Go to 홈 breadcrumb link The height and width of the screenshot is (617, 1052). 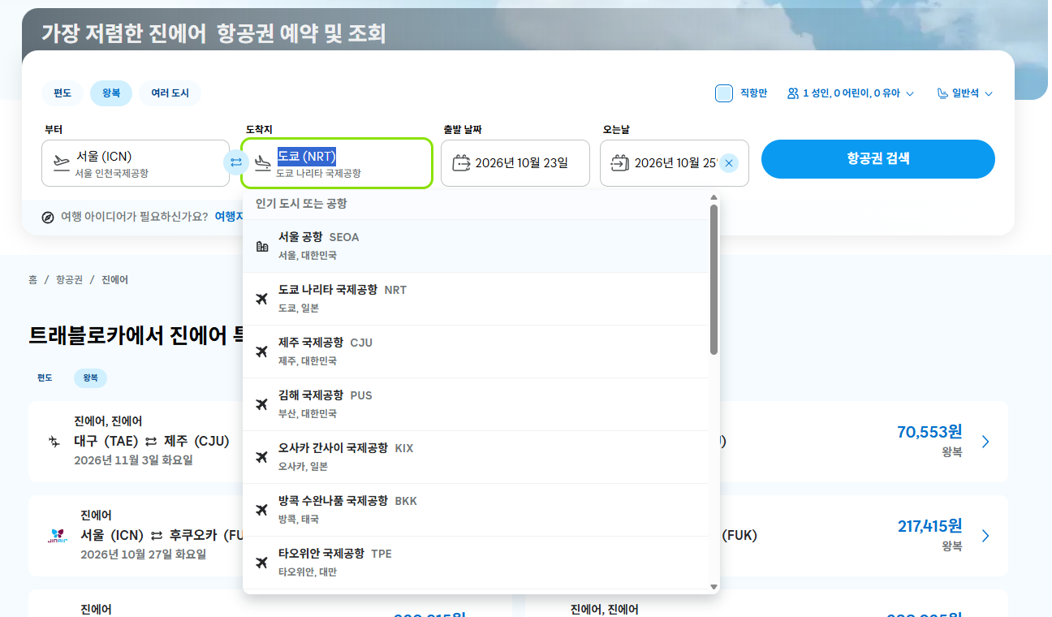(32, 279)
